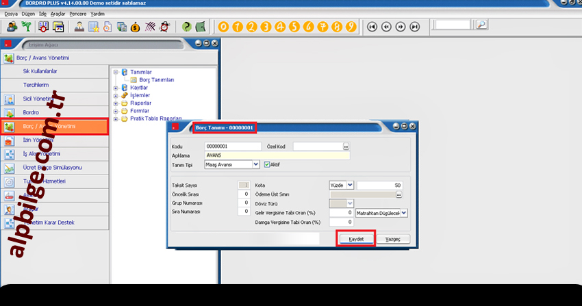
Task: Expand the Kayıtlar tree node
Action: (x=116, y=88)
